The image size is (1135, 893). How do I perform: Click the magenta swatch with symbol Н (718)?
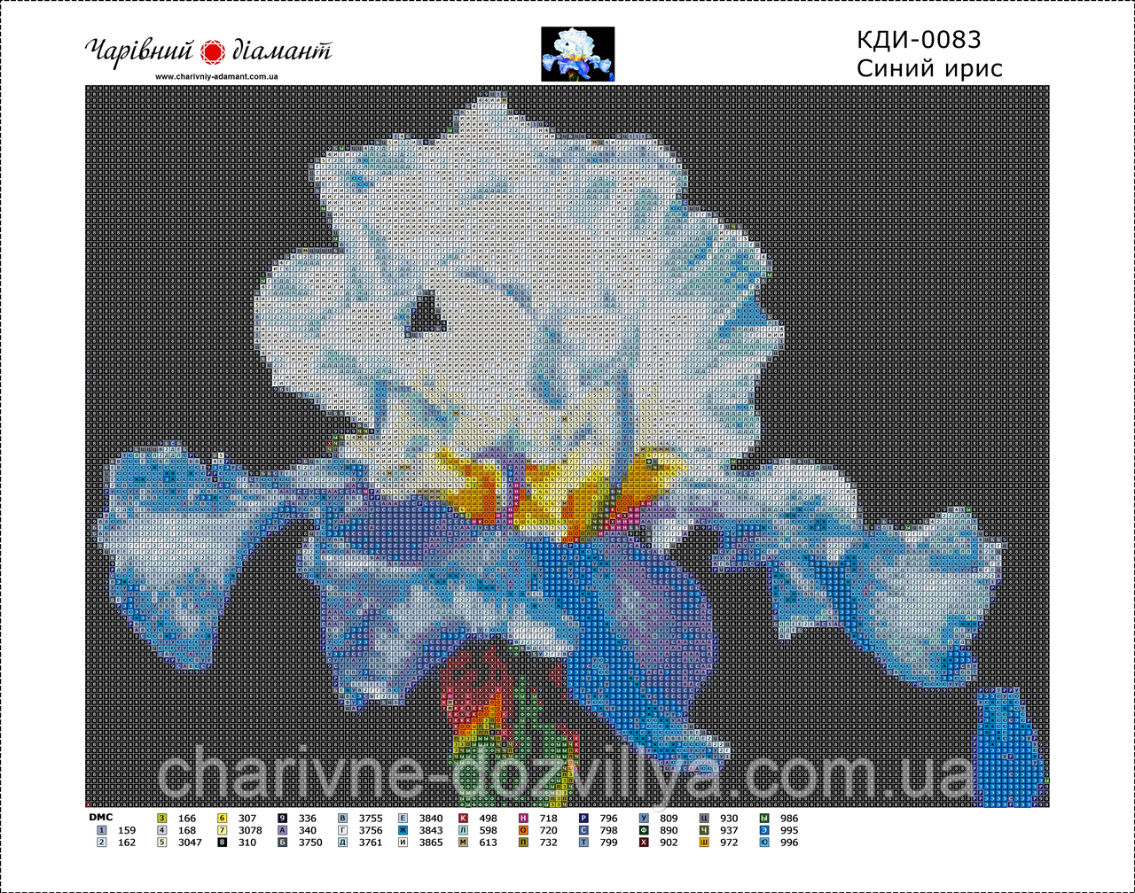click(x=524, y=819)
